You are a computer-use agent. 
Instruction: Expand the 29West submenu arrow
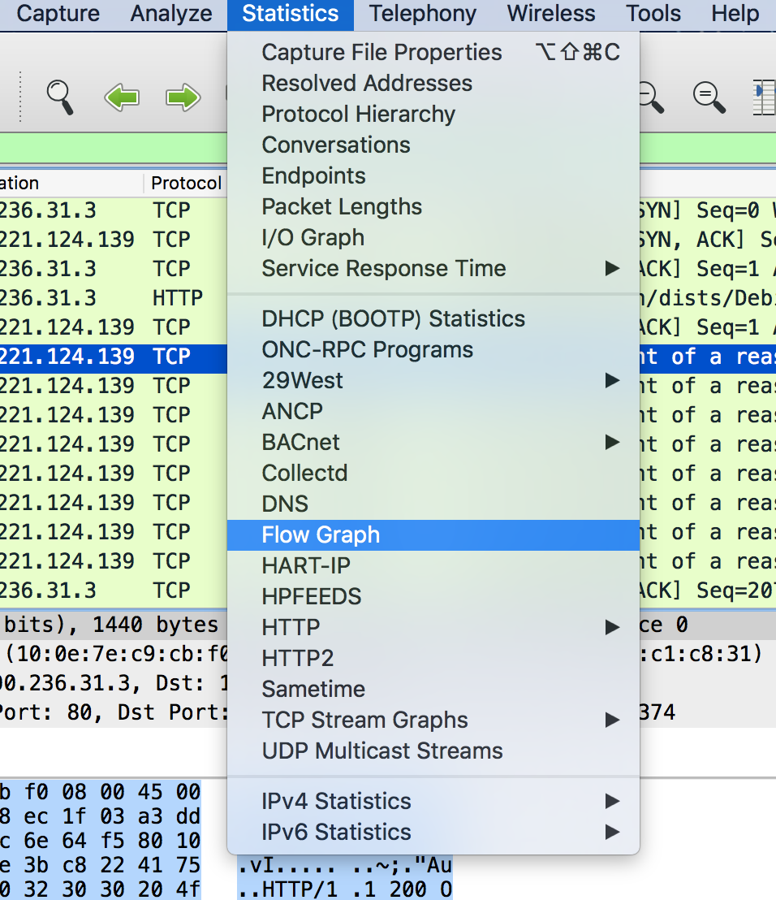(613, 380)
